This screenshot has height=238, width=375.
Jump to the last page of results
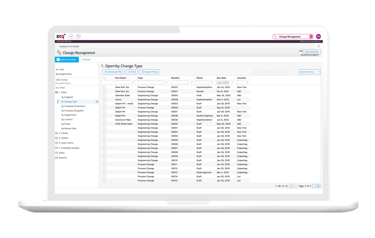coord(318,186)
